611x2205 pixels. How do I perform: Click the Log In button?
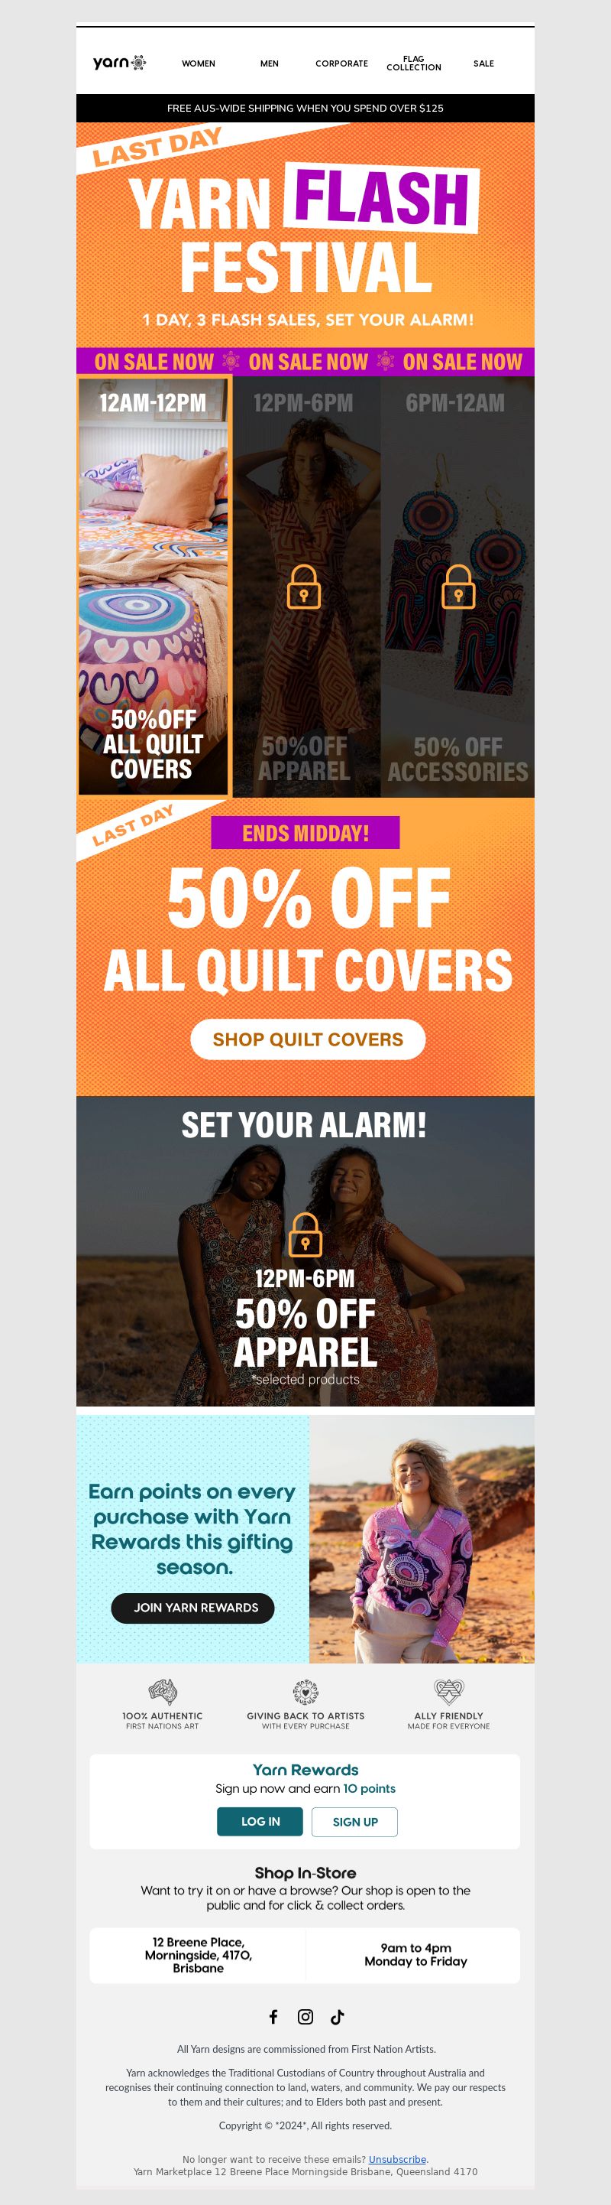(x=260, y=1822)
